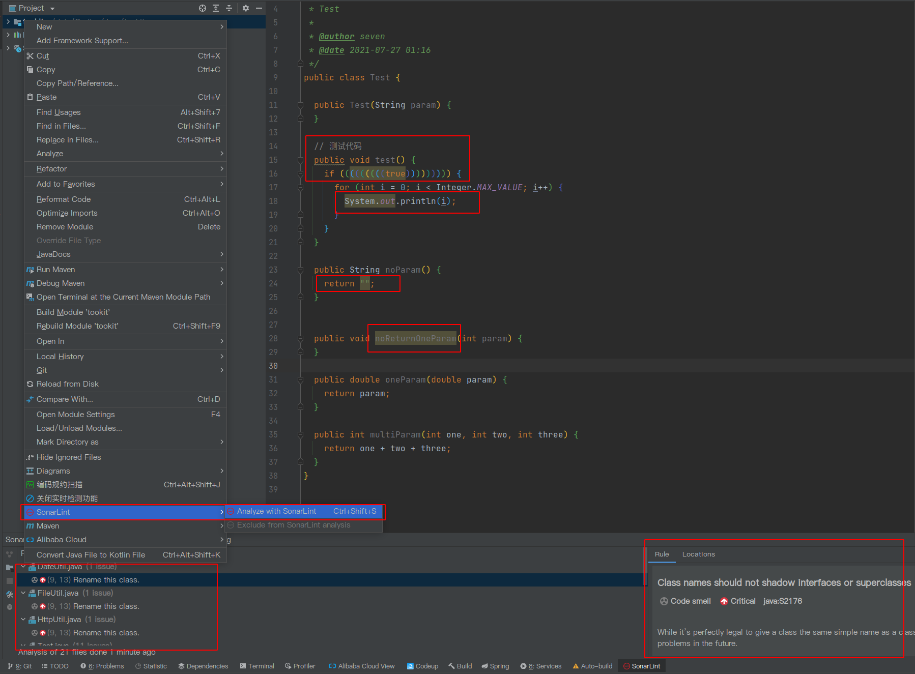
Task: Click the Compare With arrows icon
Action: tap(30, 399)
